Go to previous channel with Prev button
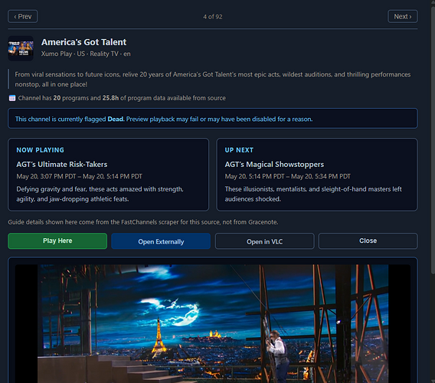This screenshot has height=383, width=435. tap(23, 17)
